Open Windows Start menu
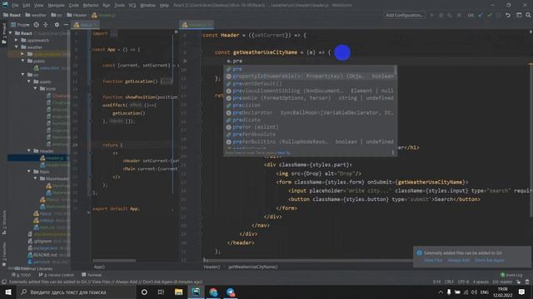 point(8,292)
